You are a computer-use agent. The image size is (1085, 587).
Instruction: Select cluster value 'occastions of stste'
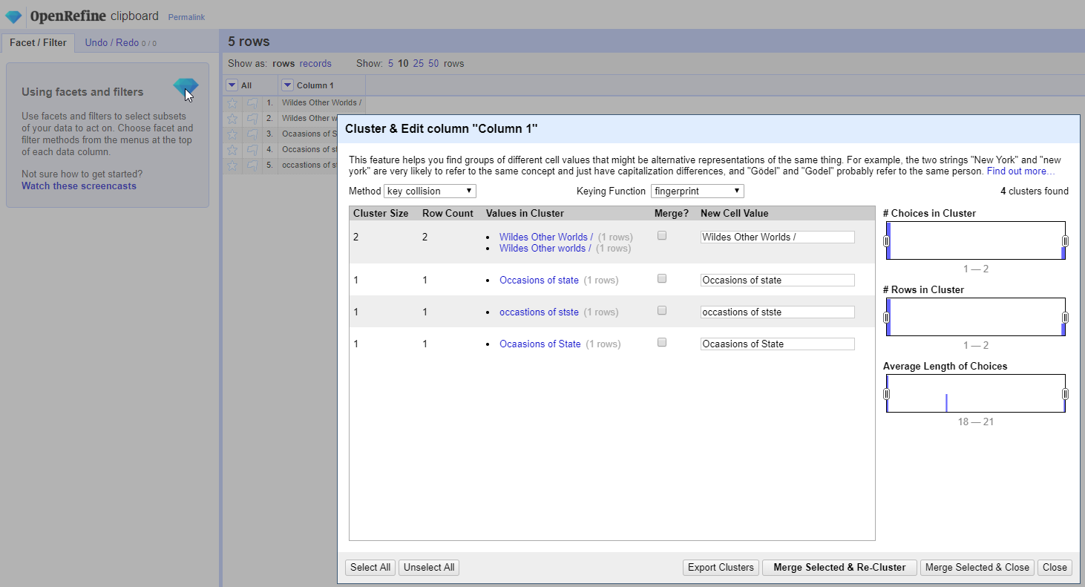pos(539,312)
